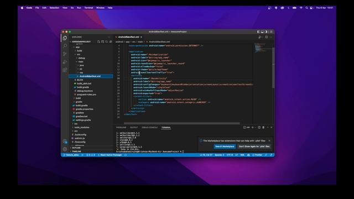Open the Extensions view
Image resolution: width=354 pixels, height=199 pixels.
coord(65,70)
